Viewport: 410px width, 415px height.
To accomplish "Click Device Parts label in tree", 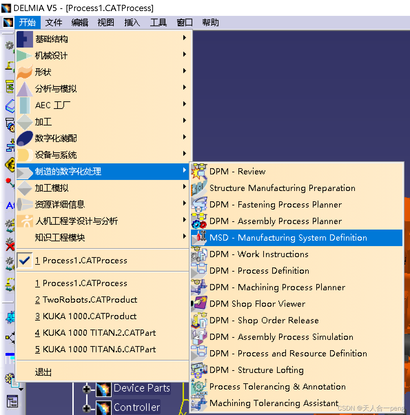I will (x=142, y=388).
